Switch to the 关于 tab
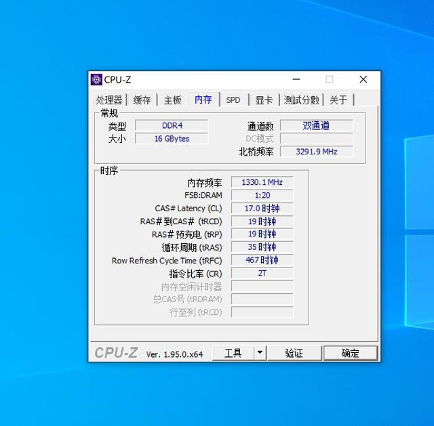 (338, 100)
